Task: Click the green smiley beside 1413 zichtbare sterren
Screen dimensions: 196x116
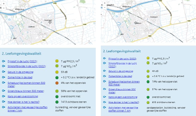Action: 57,102
